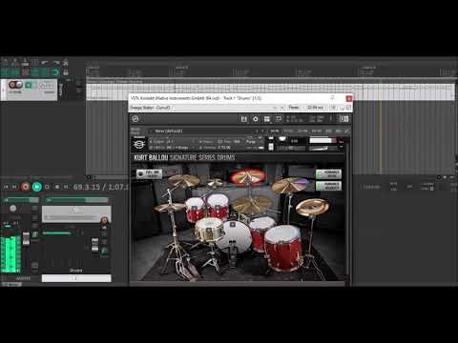Start playback with the green play button
The height and width of the screenshot is (343, 458).
37,187
